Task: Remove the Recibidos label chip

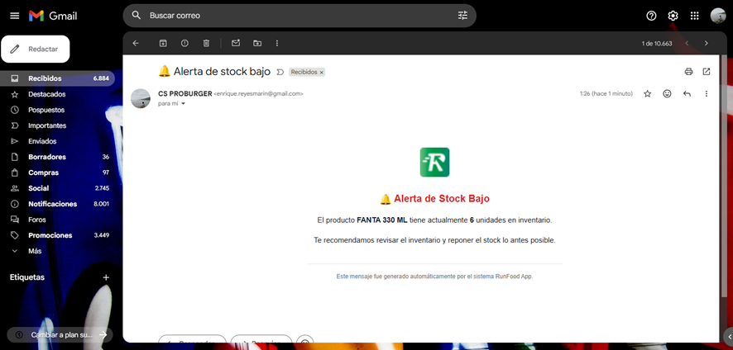Action: 321,73
